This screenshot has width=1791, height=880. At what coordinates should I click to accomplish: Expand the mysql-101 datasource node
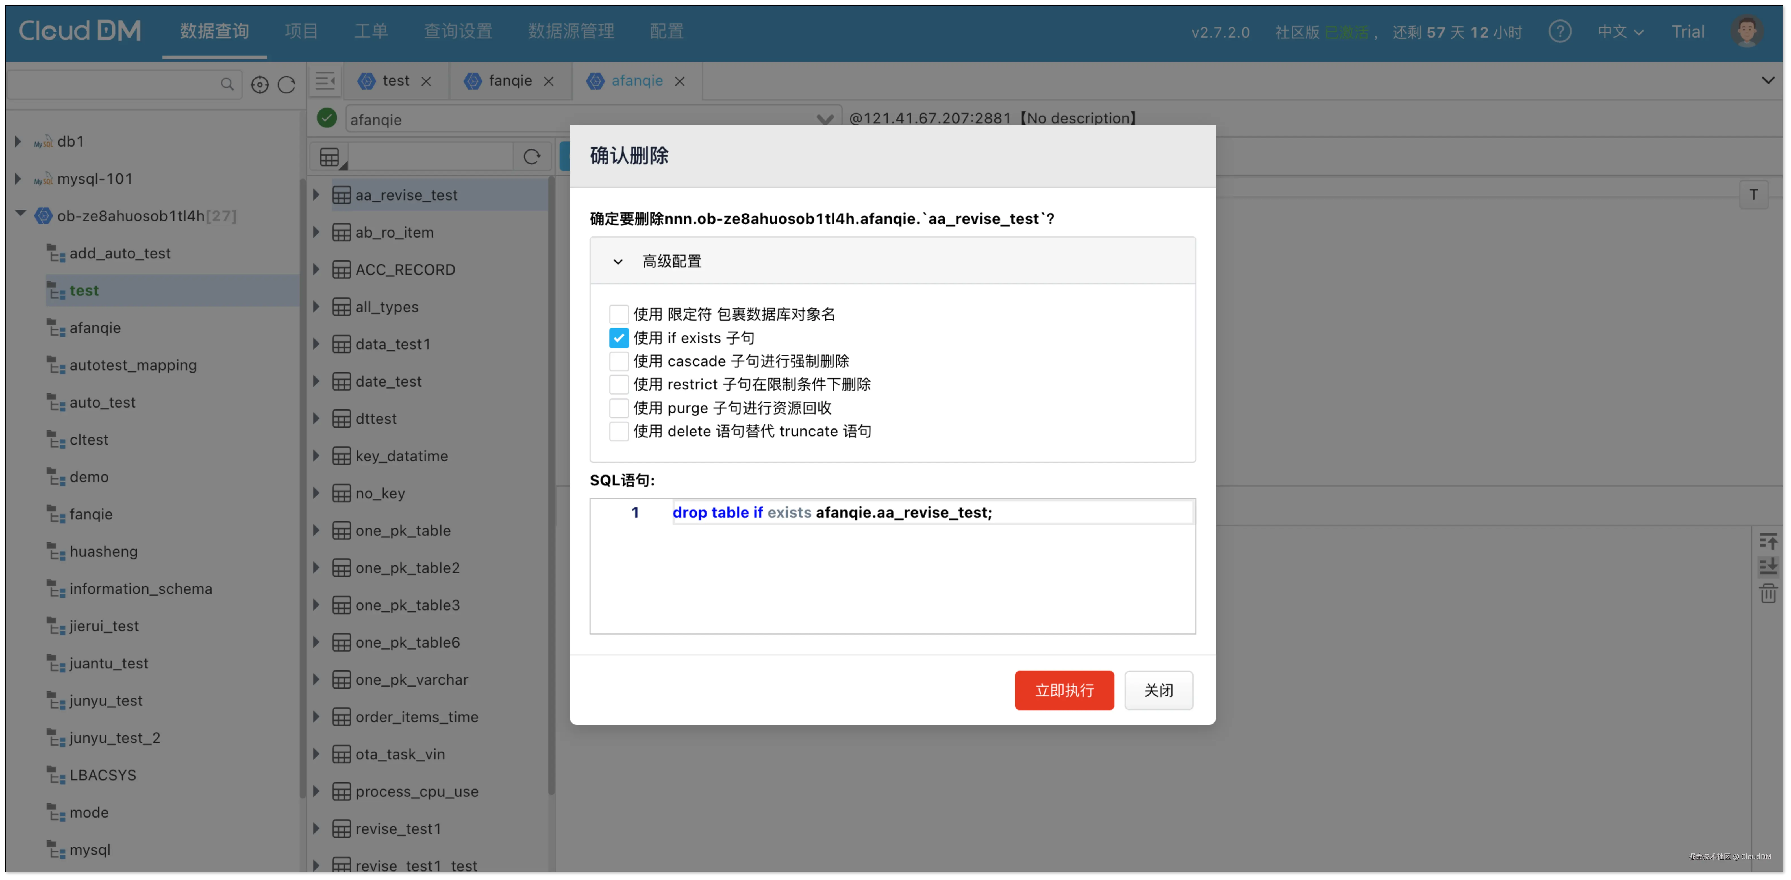18,179
